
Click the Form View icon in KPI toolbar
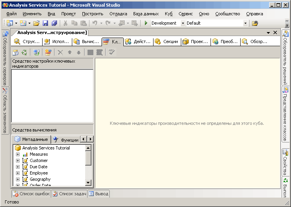click(x=15, y=52)
